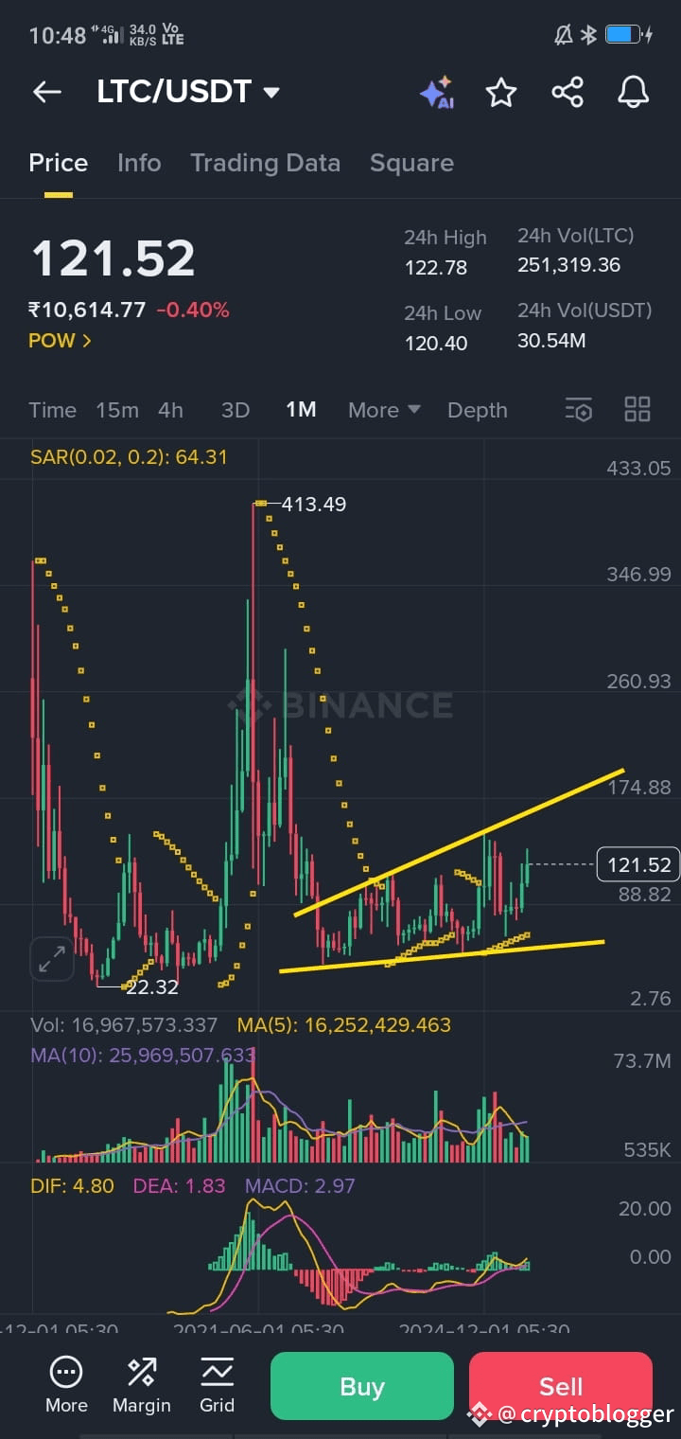Image resolution: width=681 pixels, height=1439 pixels.
Task: Open the POW category link
Action: tap(60, 341)
